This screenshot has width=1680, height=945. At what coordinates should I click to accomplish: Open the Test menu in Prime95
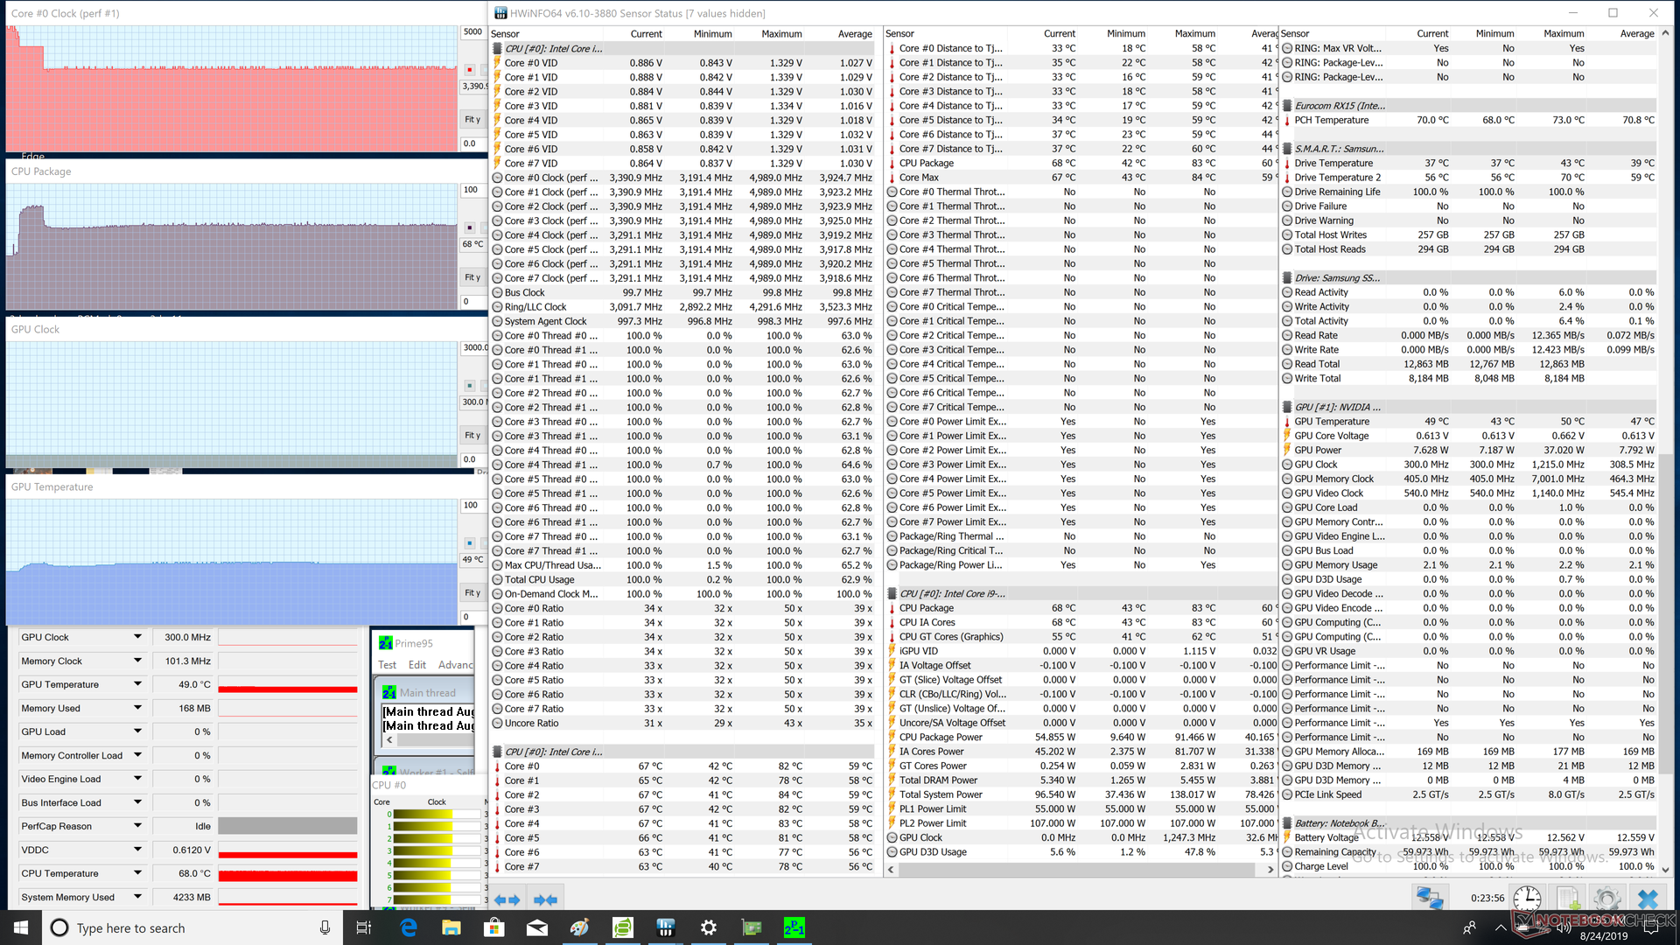click(x=387, y=665)
